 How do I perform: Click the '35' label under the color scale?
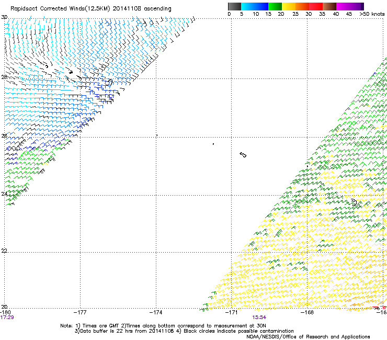(322, 14)
